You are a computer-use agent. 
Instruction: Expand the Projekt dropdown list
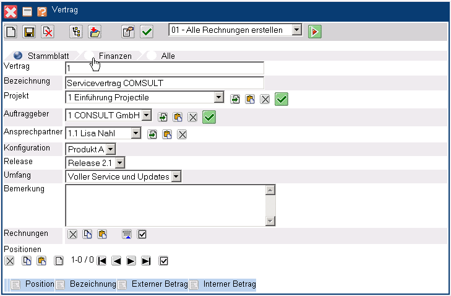coord(218,97)
